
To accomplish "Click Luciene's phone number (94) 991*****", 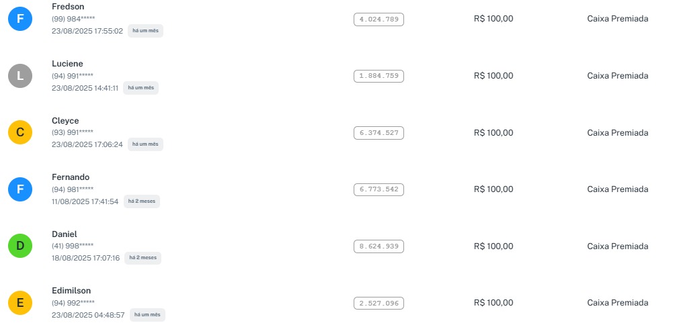I will [73, 76].
